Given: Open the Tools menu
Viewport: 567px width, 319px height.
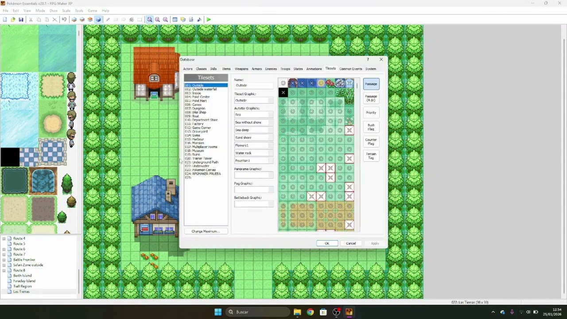Looking at the screenshot, I should (x=79, y=11).
